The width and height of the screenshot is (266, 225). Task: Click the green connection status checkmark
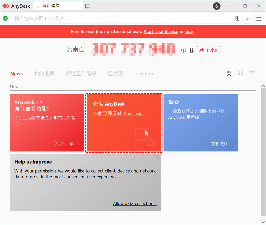point(5,18)
